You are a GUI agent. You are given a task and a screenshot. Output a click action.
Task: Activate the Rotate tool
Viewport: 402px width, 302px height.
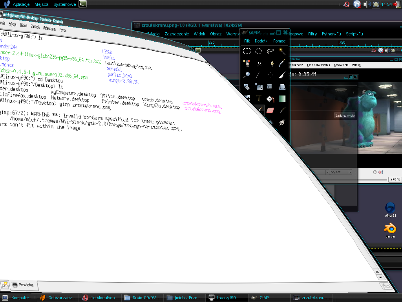tap(247, 87)
